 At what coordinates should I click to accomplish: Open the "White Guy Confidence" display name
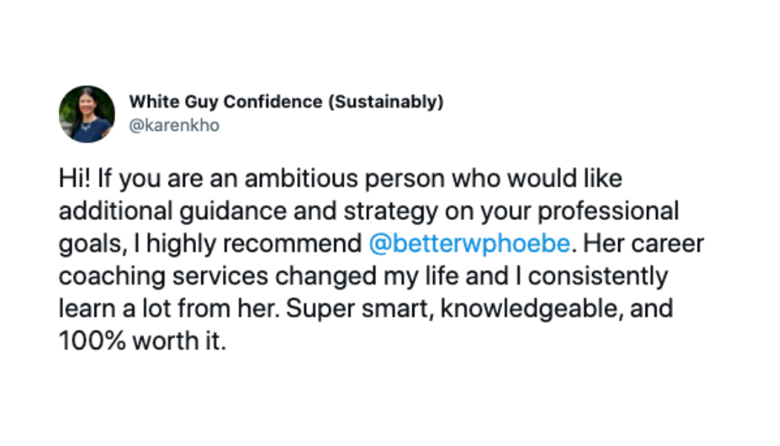tap(227, 103)
